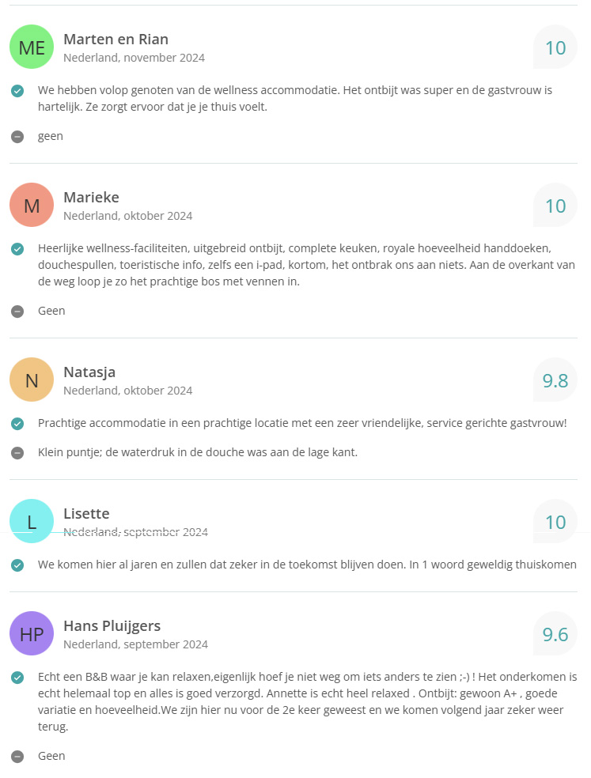Viewport: 591px width, 778px height.
Task: Click the reviewer name Hans Pluijgers
Action: pos(112,625)
